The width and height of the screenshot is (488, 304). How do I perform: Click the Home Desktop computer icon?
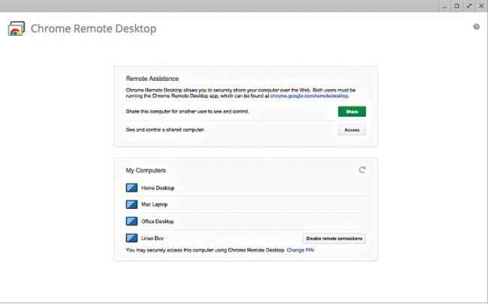click(131, 188)
